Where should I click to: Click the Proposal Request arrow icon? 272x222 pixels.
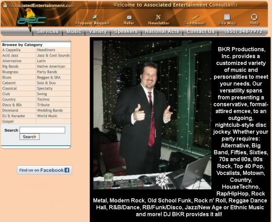94,17
